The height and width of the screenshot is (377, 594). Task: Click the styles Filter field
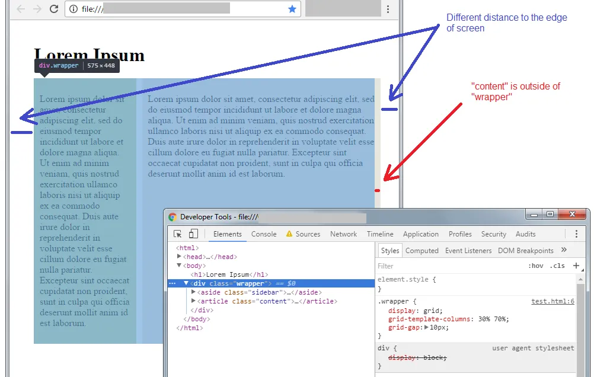click(x=450, y=266)
